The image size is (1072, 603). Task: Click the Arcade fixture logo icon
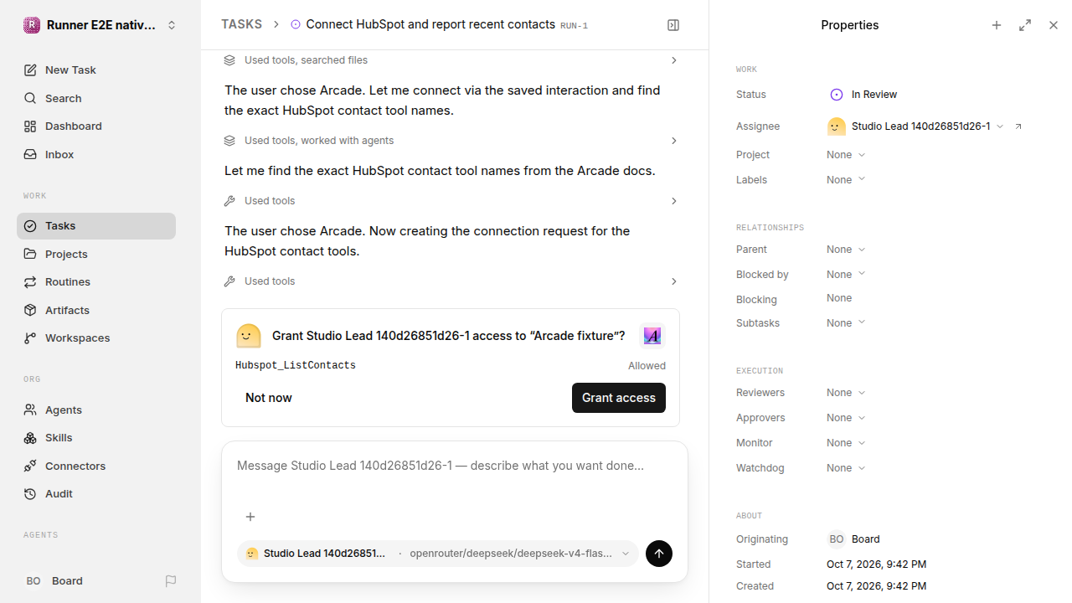(652, 336)
